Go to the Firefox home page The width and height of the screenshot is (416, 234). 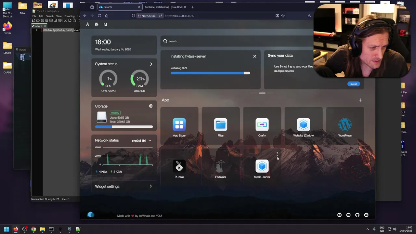[x=107, y=16]
